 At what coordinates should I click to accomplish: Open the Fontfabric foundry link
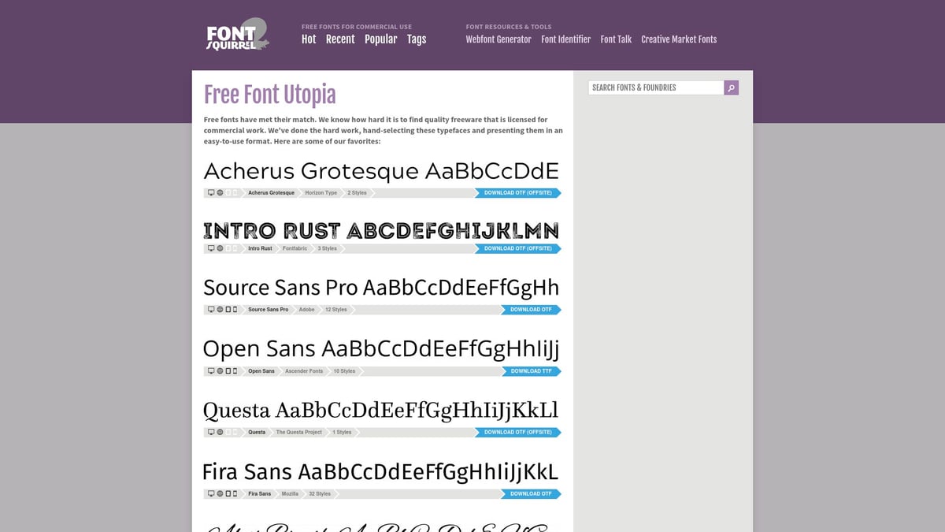click(295, 248)
